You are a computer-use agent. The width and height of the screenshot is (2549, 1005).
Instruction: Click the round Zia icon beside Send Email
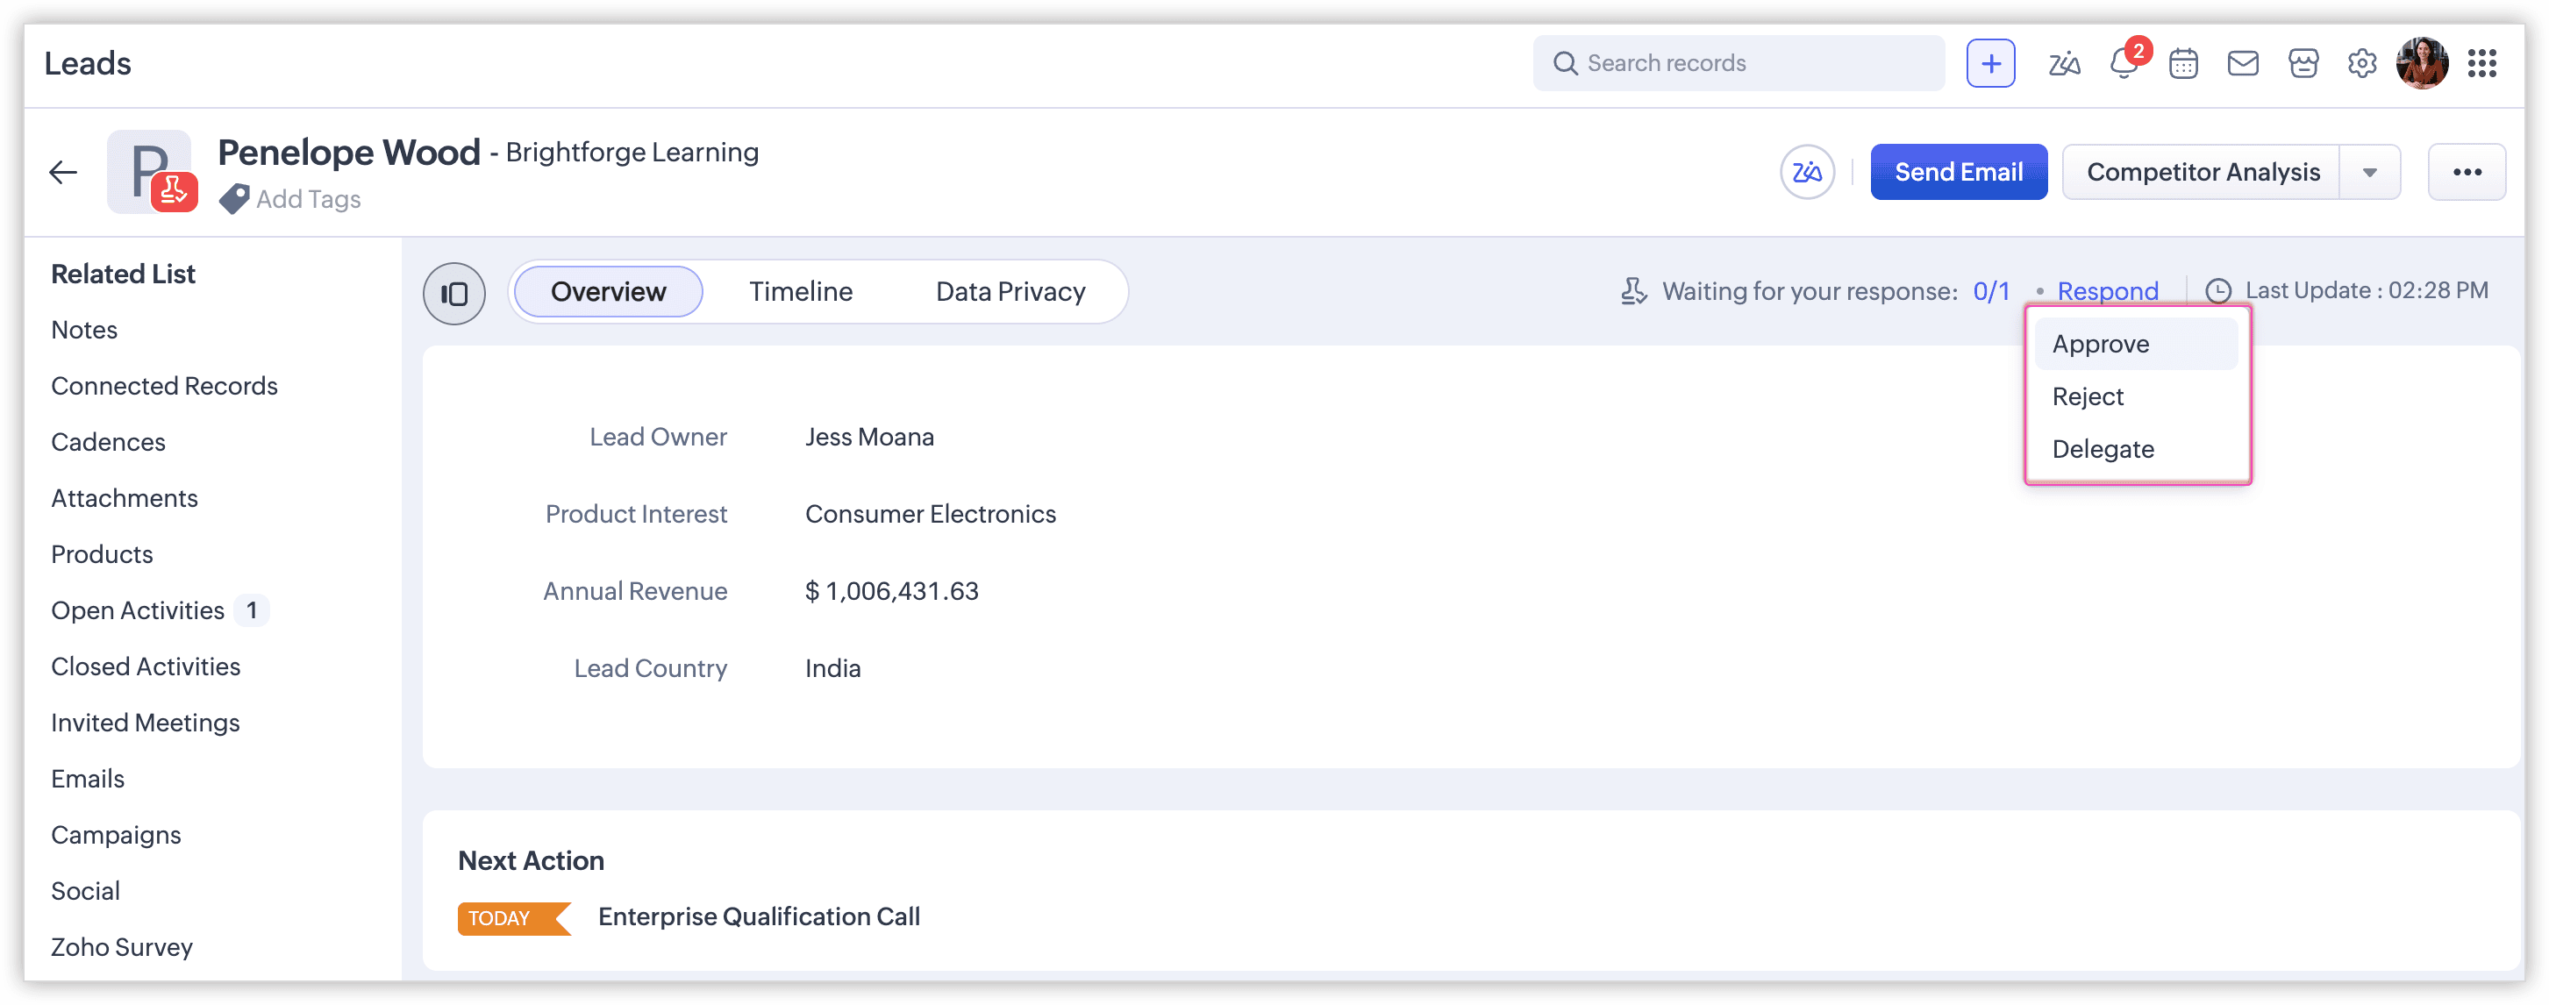click(x=1807, y=172)
